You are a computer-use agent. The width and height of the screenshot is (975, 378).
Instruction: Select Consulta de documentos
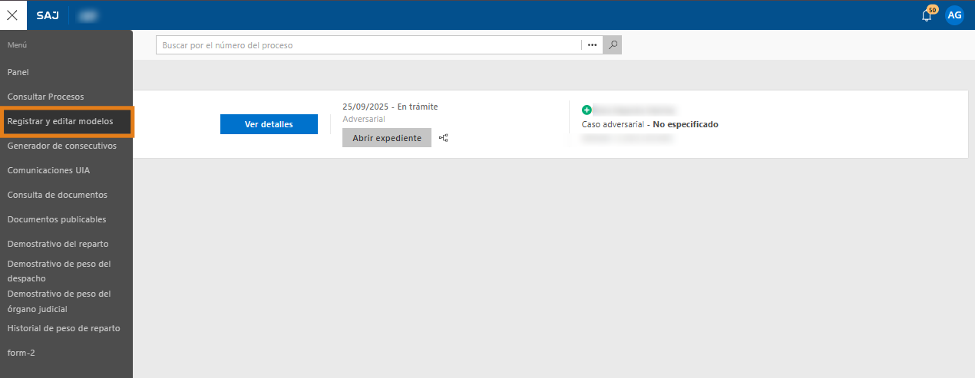tap(57, 195)
